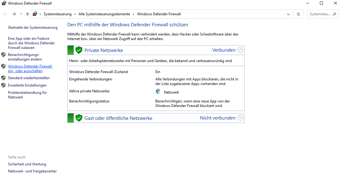Expand Gast oder öffentliche Netzwerke section
Image resolution: width=341 pixels, height=177 pixels.
[240, 118]
